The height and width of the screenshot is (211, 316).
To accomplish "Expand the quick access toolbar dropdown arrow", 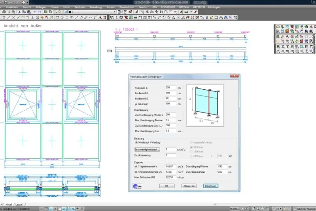I will (x=27, y=2).
